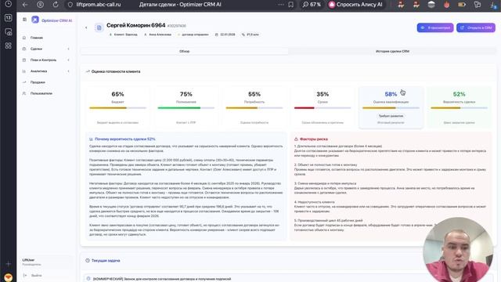Click the 35% red Сроки progress bar
The height and width of the screenshot is (282, 501).
tap(323, 108)
